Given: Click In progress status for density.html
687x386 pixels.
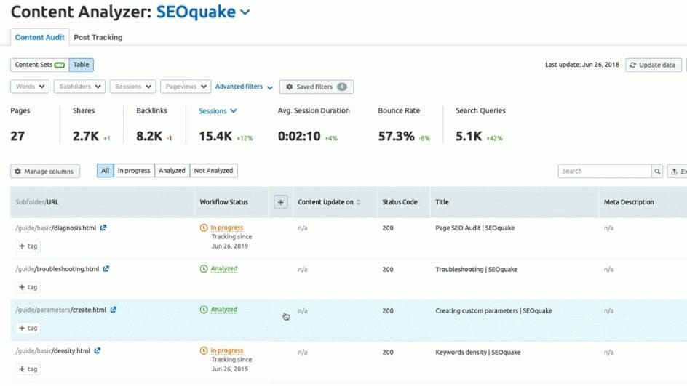Looking at the screenshot, I should pyautogui.click(x=227, y=350).
